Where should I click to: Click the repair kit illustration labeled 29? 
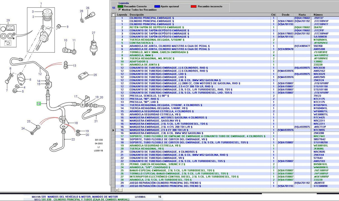coord(8,35)
